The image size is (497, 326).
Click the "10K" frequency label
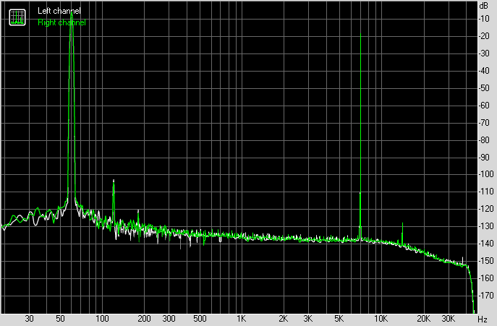[381, 319]
